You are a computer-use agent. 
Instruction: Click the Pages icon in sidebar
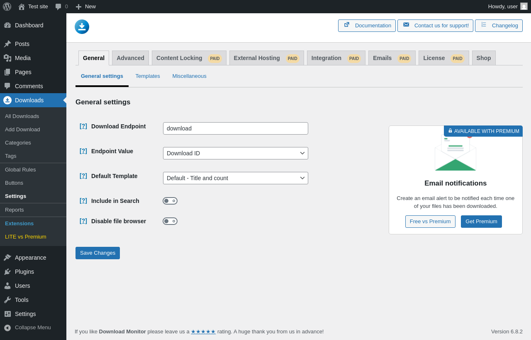click(x=7, y=72)
